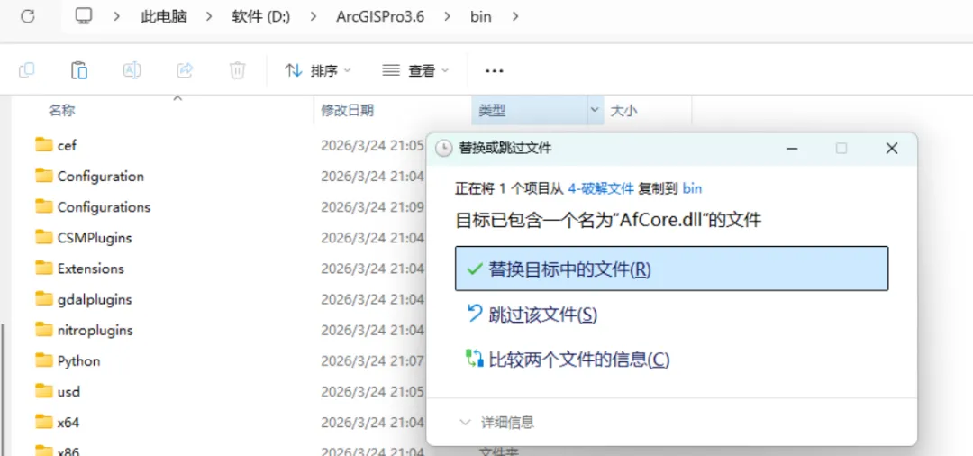Click the cef folder icon
This screenshot has height=456, width=973.
(x=44, y=145)
